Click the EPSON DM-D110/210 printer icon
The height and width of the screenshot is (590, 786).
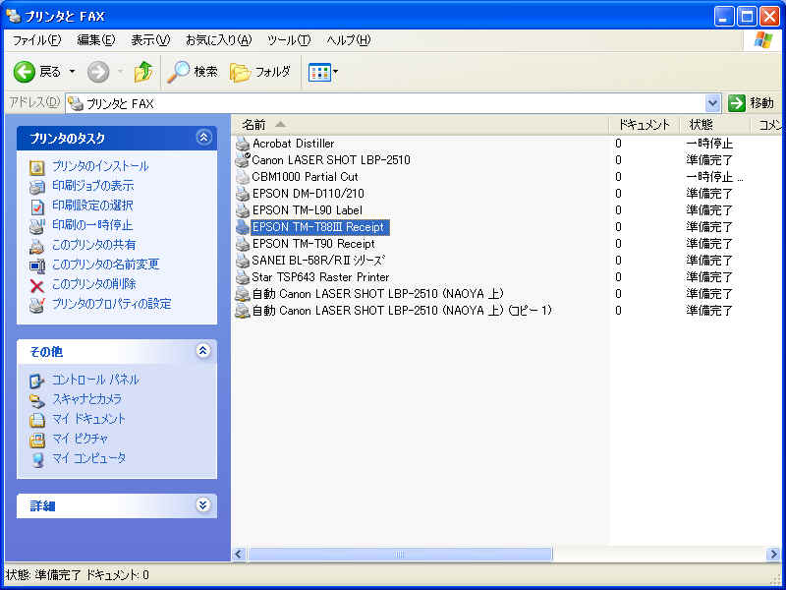click(x=243, y=194)
